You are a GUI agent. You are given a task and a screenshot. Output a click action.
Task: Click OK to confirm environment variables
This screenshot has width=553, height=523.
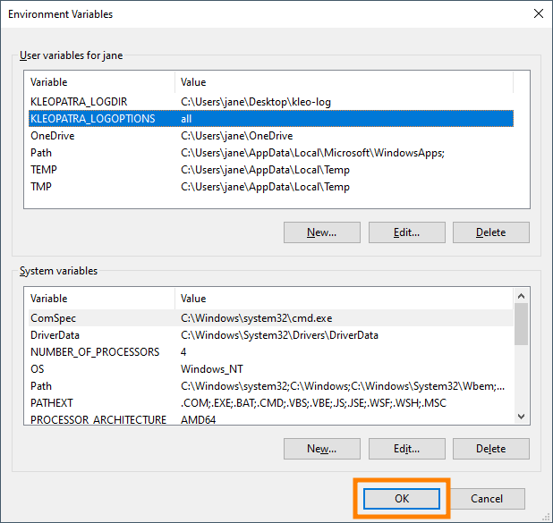click(x=401, y=499)
